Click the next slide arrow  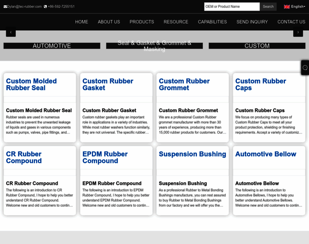pos(298,32)
